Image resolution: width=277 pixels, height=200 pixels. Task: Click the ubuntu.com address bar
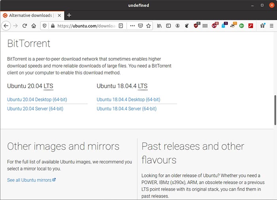click(86, 26)
